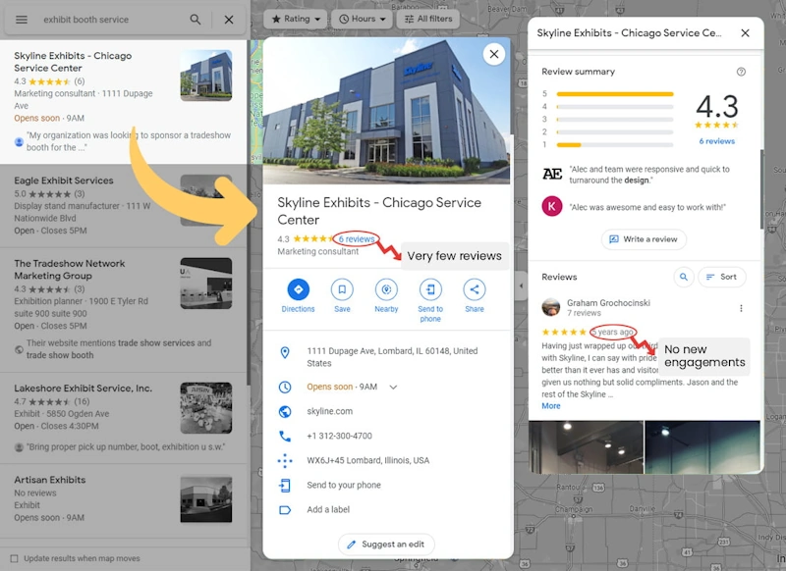Viewport: 786px width, 571px height.
Task: Click the send-to-phone icon in info list
Action: pos(285,485)
